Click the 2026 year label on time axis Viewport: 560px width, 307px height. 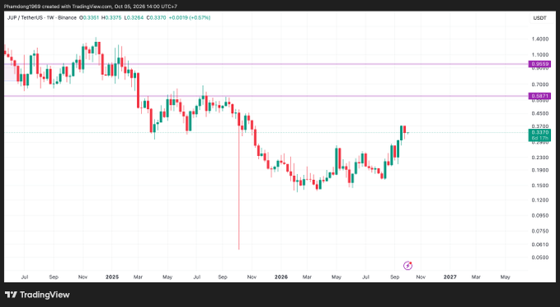point(281,277)
